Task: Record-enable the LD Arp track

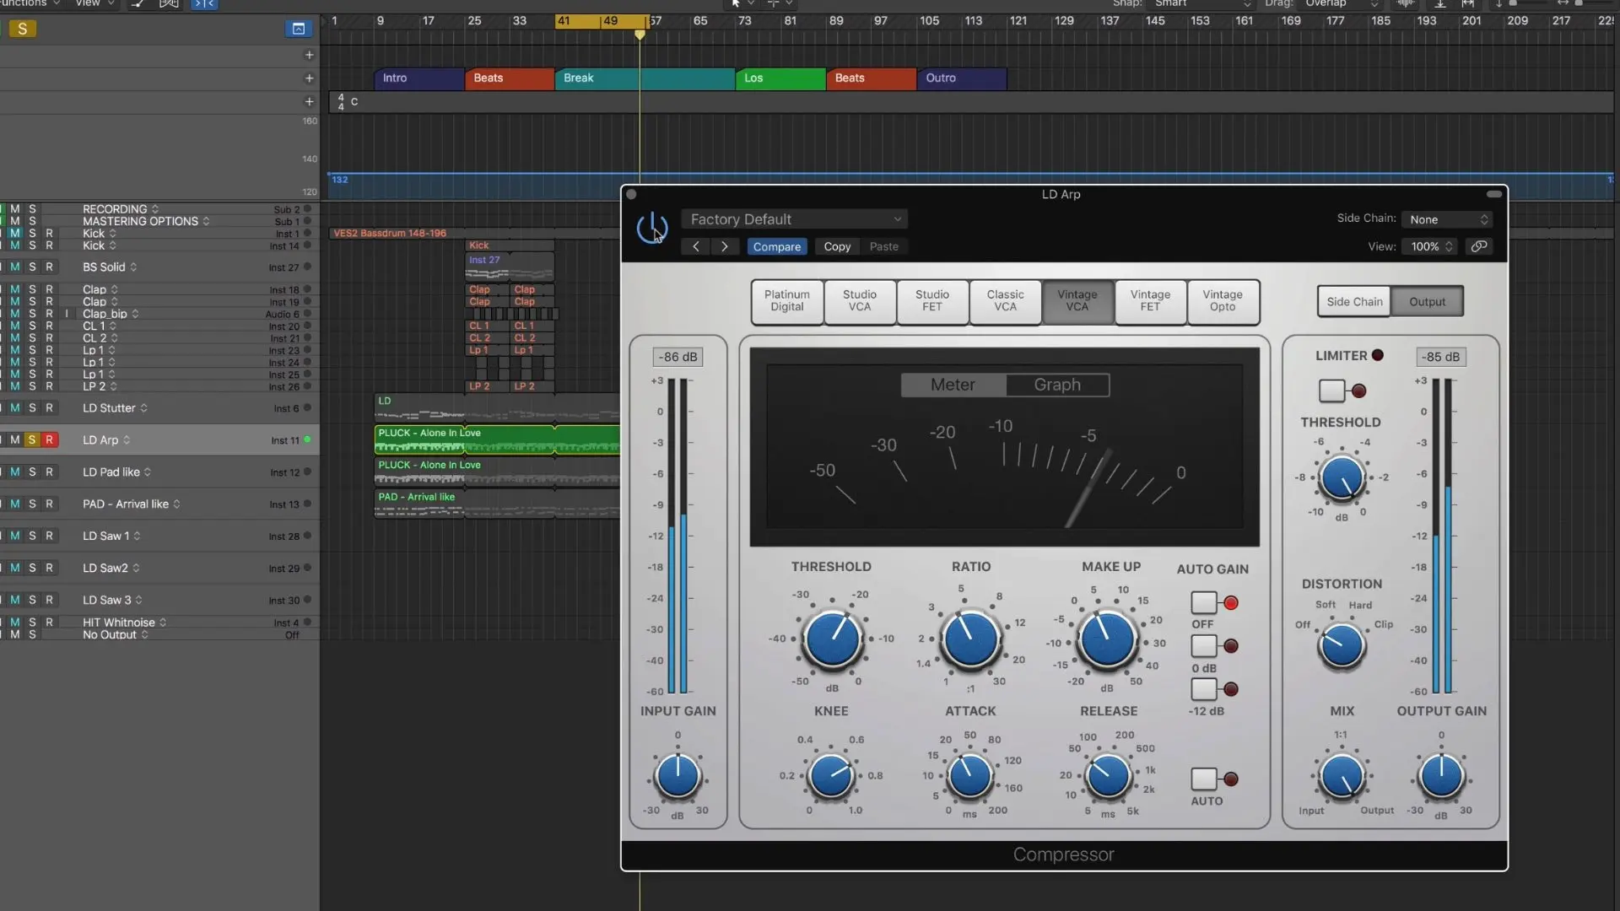Action: coord(49,439)
